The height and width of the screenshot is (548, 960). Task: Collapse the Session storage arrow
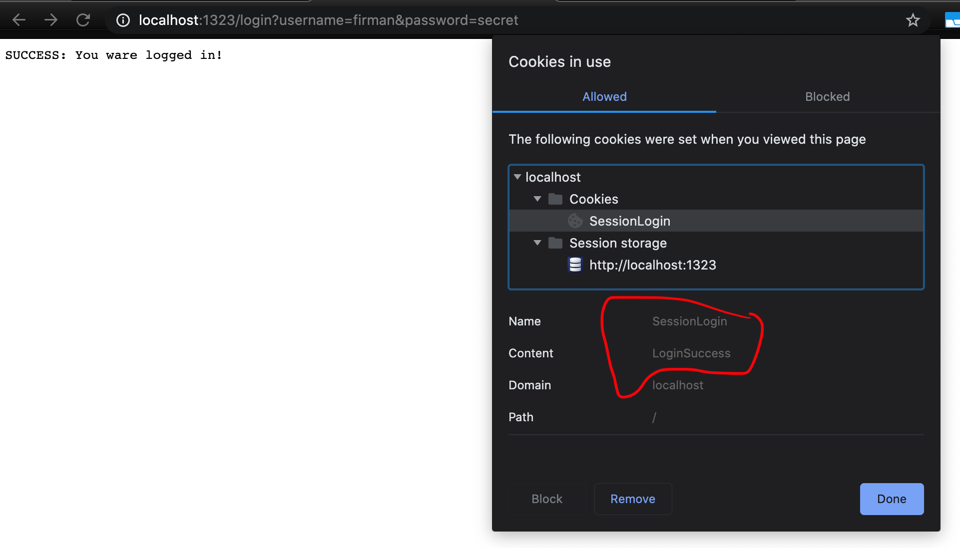point(537,243)
